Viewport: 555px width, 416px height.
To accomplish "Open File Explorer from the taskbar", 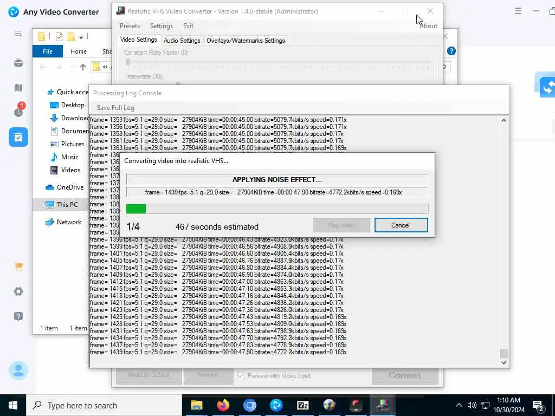I will (196, 405).
